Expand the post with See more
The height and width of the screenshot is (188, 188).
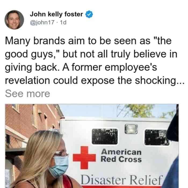(x=28, y=94)
